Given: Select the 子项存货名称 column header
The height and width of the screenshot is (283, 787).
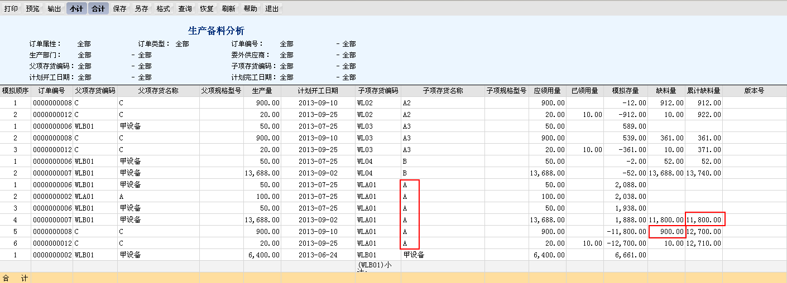Looking at the screenshot, I should pyautogui.click(x=443, y=91).
